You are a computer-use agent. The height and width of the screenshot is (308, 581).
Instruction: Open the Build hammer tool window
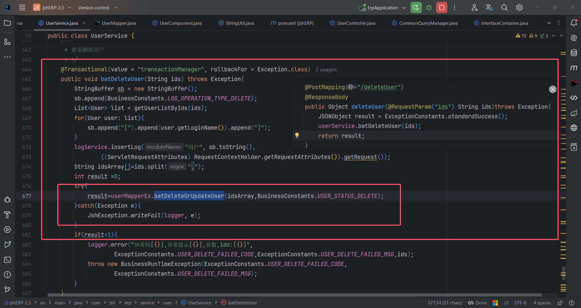click(7, 215)
